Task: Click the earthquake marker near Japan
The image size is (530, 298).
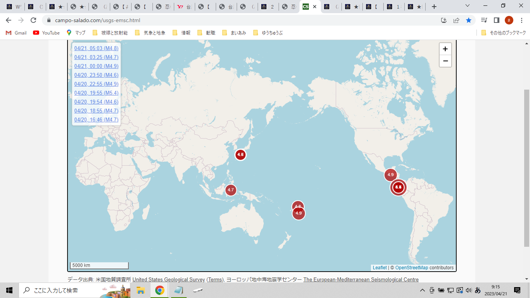Action: (241, 155)
